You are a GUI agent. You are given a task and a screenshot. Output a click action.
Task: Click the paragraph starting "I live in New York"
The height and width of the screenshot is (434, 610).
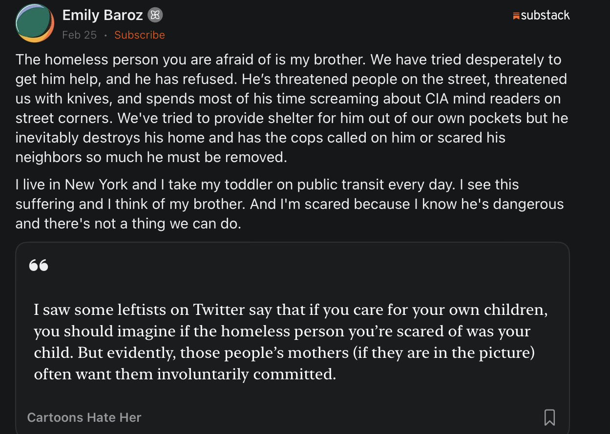289,204
